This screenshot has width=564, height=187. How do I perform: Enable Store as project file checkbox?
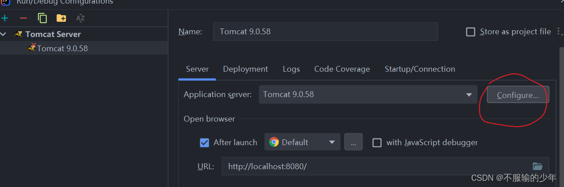click(x=470, y=32)
